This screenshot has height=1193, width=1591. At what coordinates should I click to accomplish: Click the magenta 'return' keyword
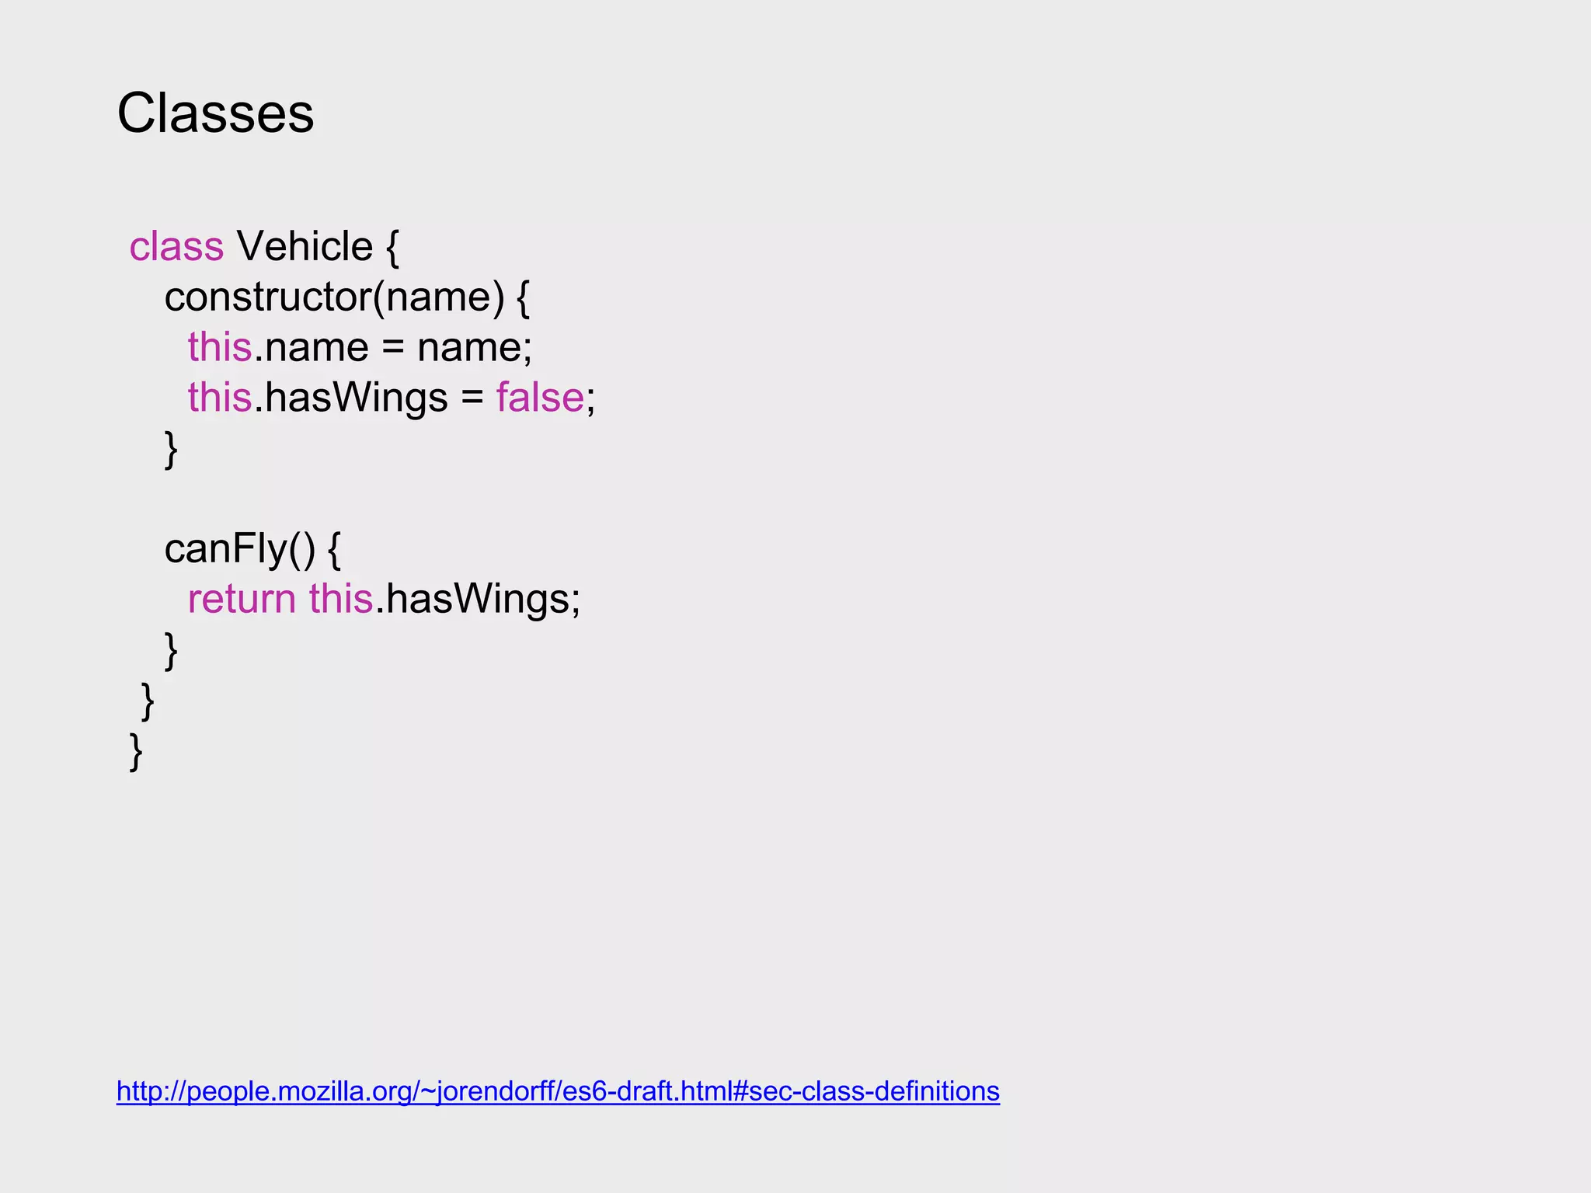coord(242,600)
